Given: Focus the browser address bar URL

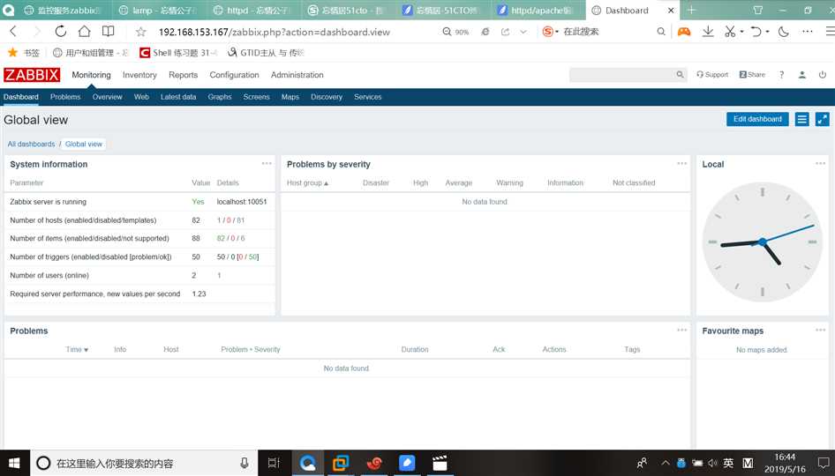Looking at the screenshot, I should [275, 32].
